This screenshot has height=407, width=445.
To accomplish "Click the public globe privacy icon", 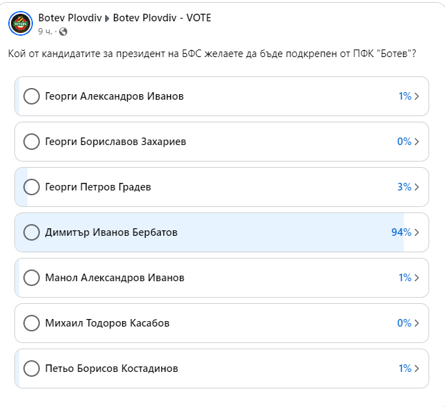I will (63, 32).
